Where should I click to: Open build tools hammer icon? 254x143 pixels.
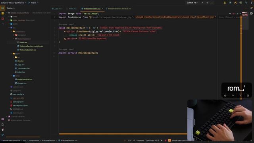click(x=235, y=3)
